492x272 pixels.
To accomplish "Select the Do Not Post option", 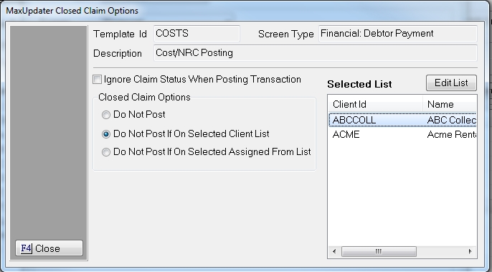I will (106, 115).
